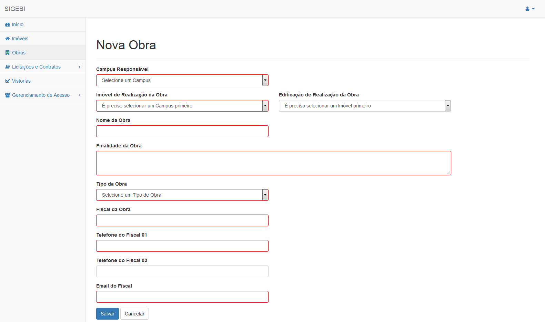
Task: Click the SIGEBI brand link
Action: [x=15, y=9]
